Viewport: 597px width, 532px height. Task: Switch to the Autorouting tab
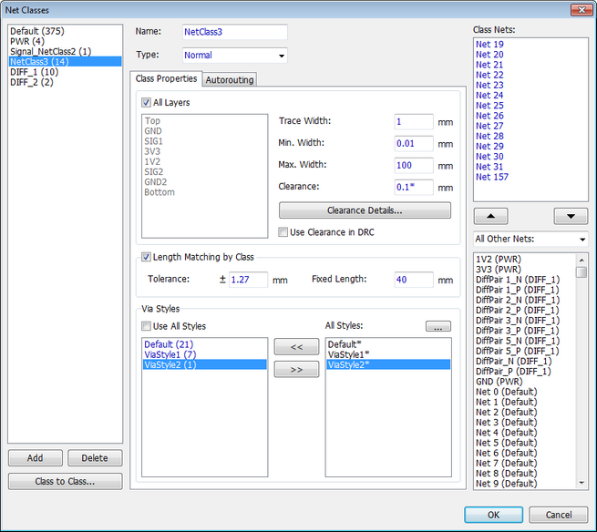pyautogui.click(x=229, y=79)
